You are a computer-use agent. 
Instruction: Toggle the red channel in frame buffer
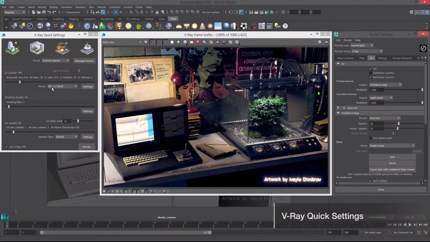point(153,42)
